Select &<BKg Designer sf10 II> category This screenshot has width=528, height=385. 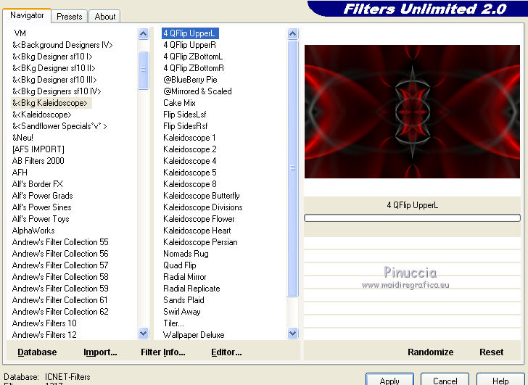[x=54, y=68]
